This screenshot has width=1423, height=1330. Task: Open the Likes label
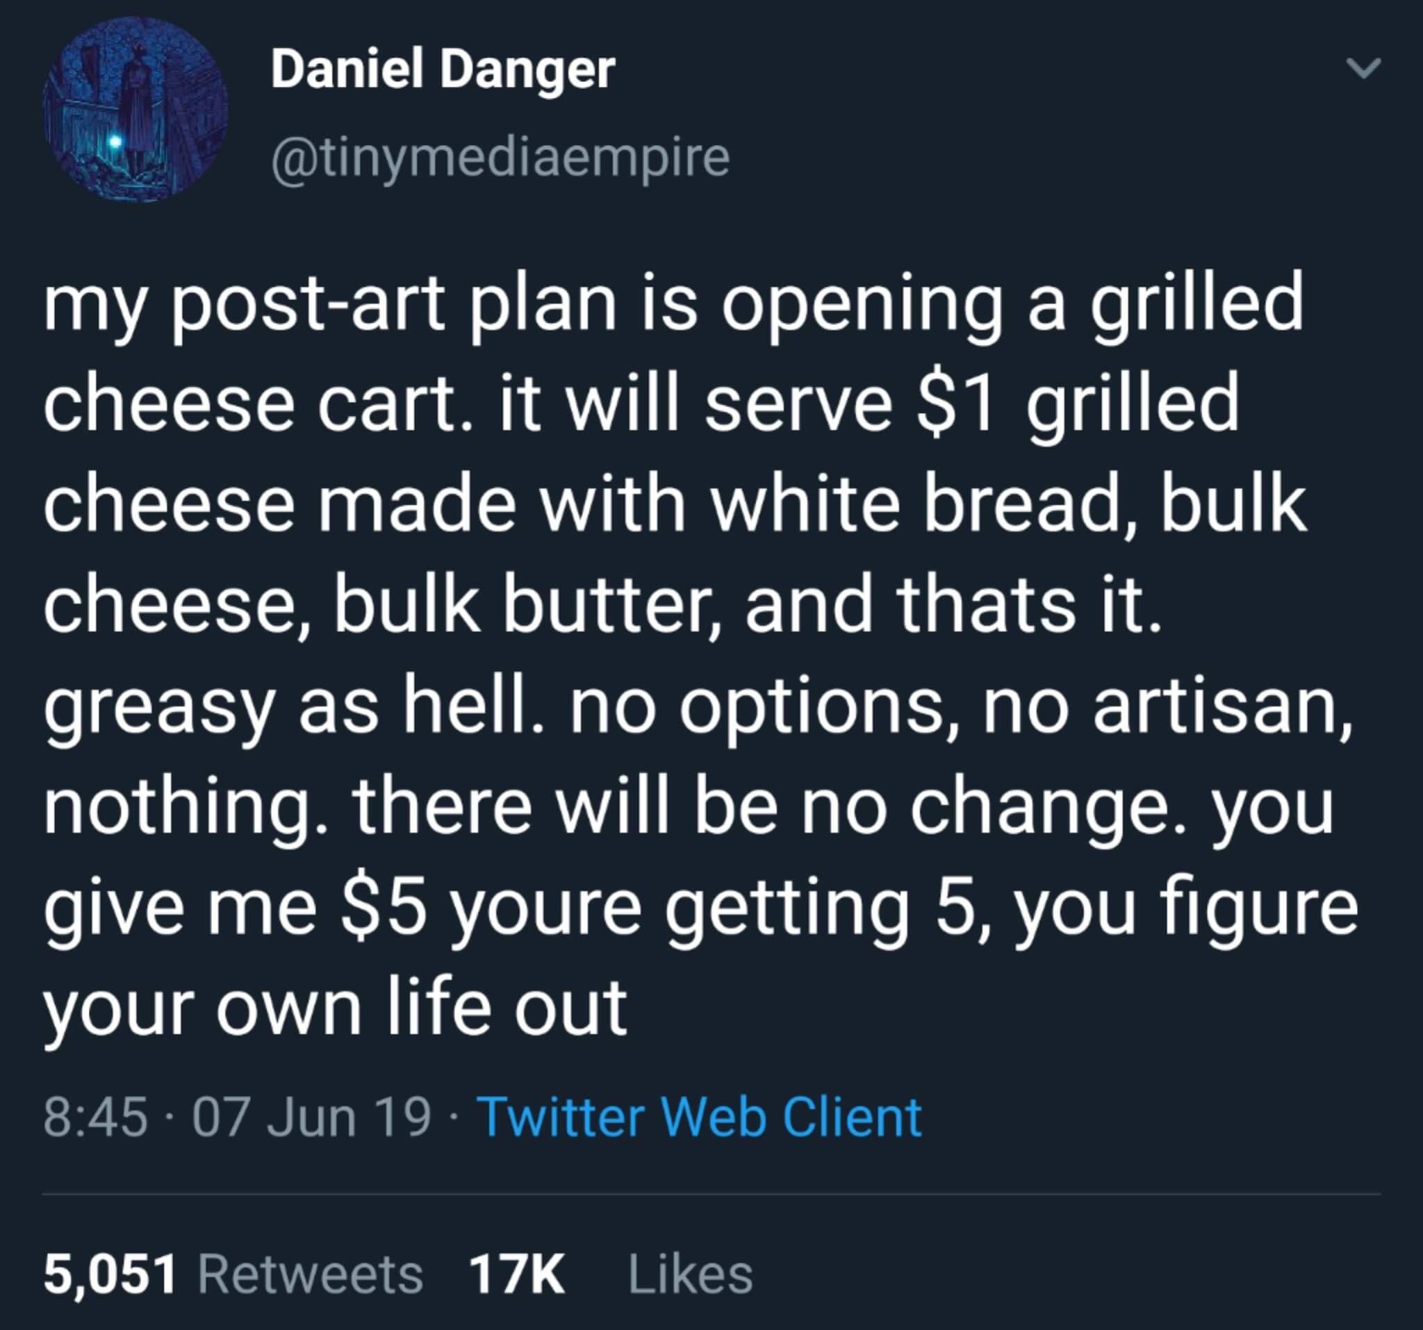coord(691,1274)
